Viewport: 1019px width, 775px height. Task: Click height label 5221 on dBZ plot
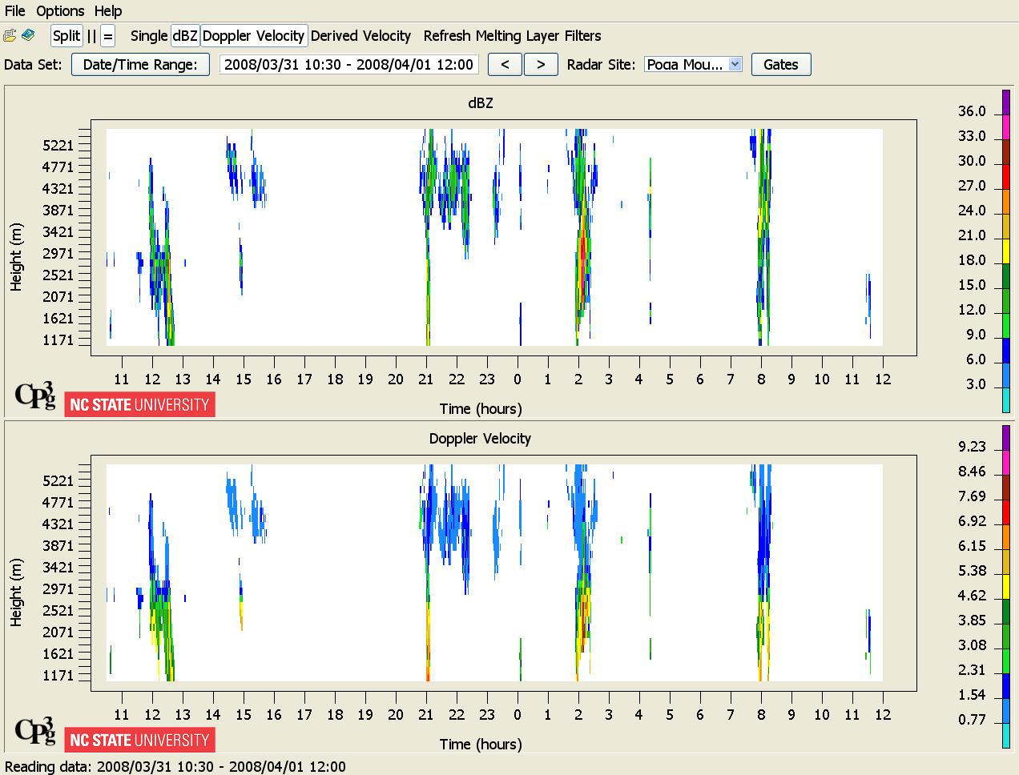point(58,145)
